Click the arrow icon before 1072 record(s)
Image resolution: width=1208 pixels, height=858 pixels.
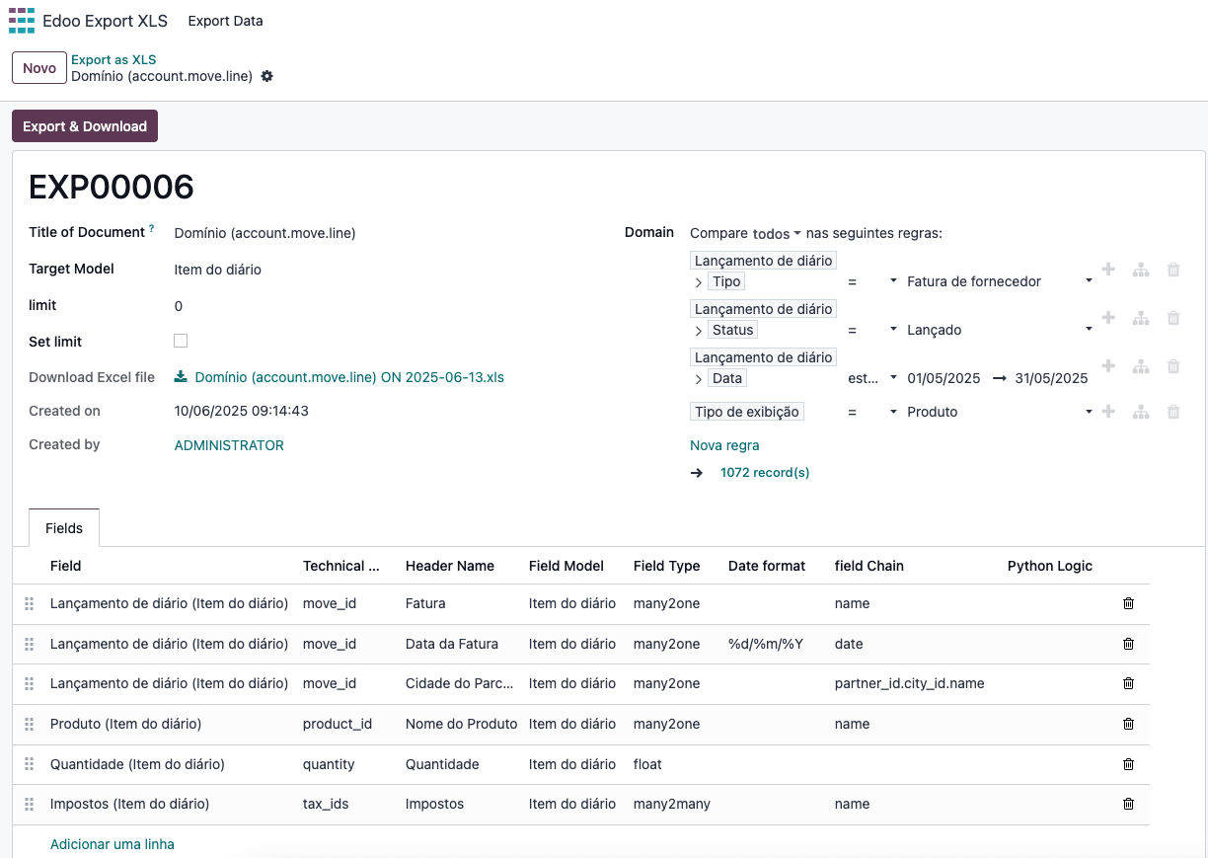pyautogui.click(x=697, y=473)
